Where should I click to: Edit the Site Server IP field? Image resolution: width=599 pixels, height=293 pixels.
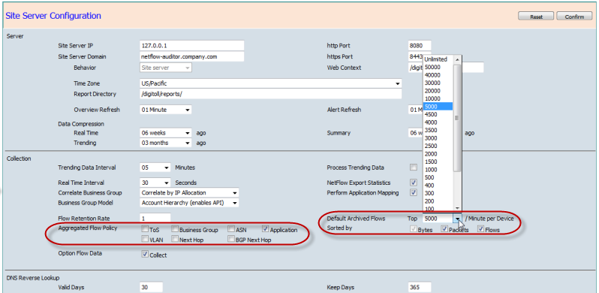pos(191,46)
